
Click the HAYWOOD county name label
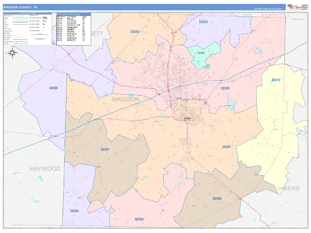pyautogui.click(x=45, y=169)
